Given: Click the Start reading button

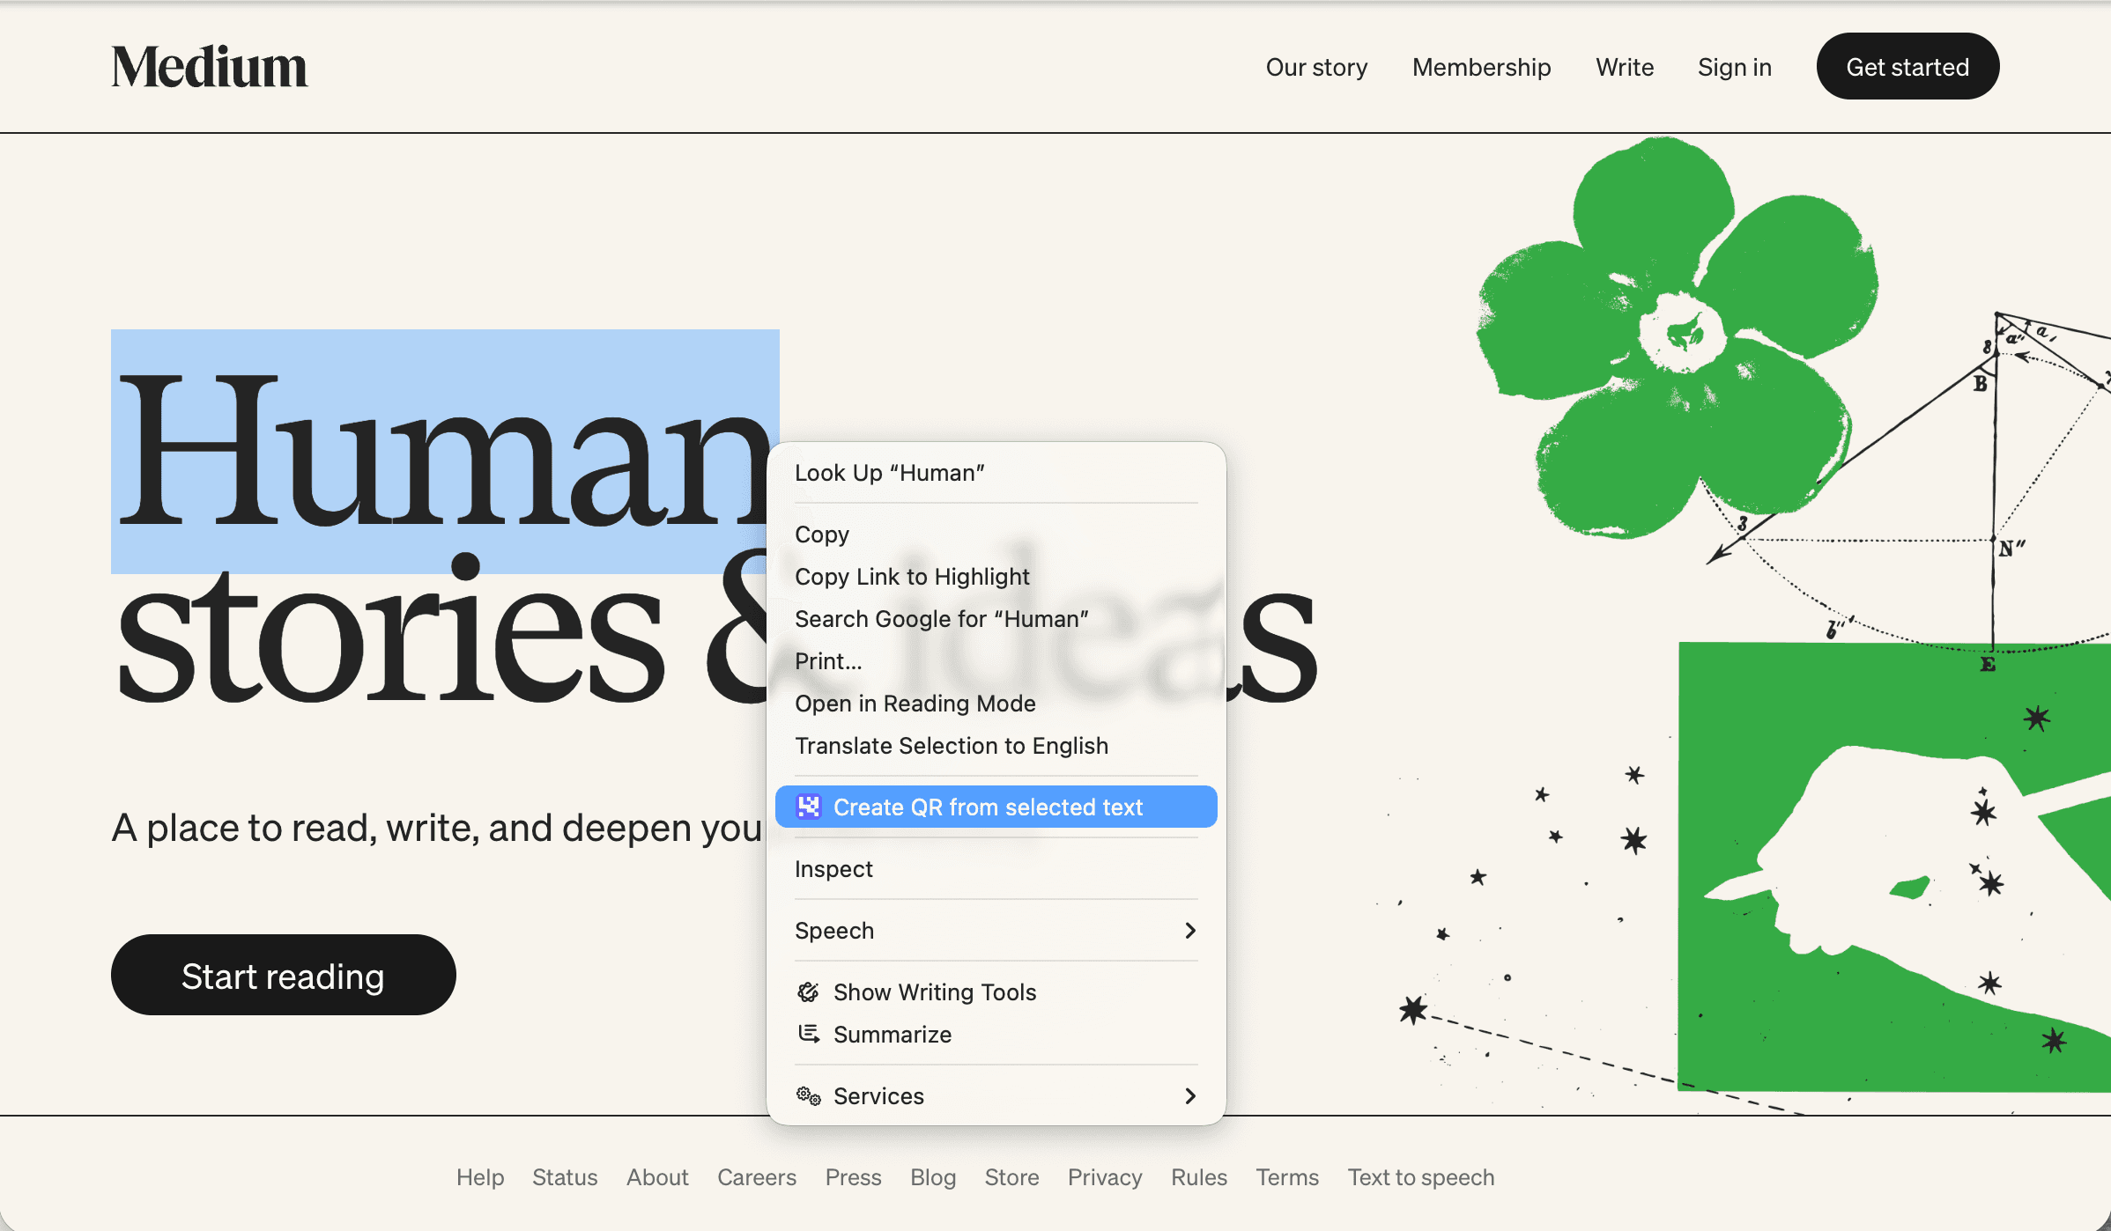Looking at the screenshot, I should coord(283,975).
